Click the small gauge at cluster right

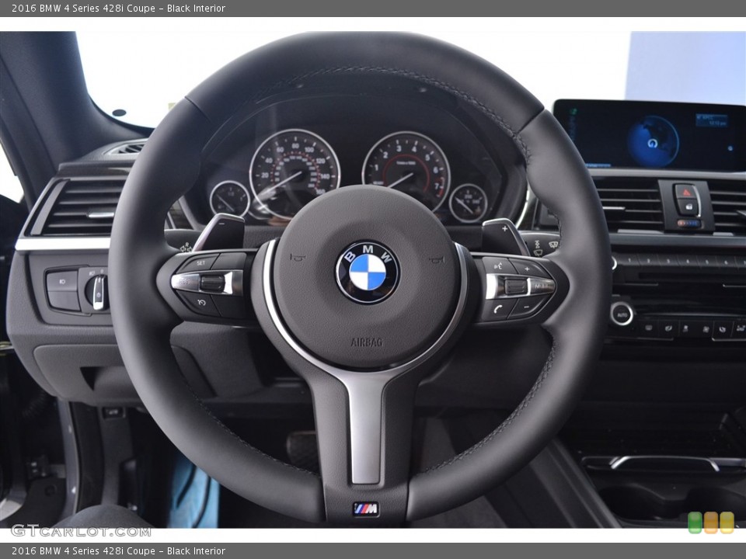pyautogui.click(x=468, y=203)
